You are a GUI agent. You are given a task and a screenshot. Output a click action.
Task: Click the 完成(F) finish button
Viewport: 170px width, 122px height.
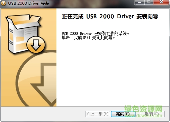123,114
